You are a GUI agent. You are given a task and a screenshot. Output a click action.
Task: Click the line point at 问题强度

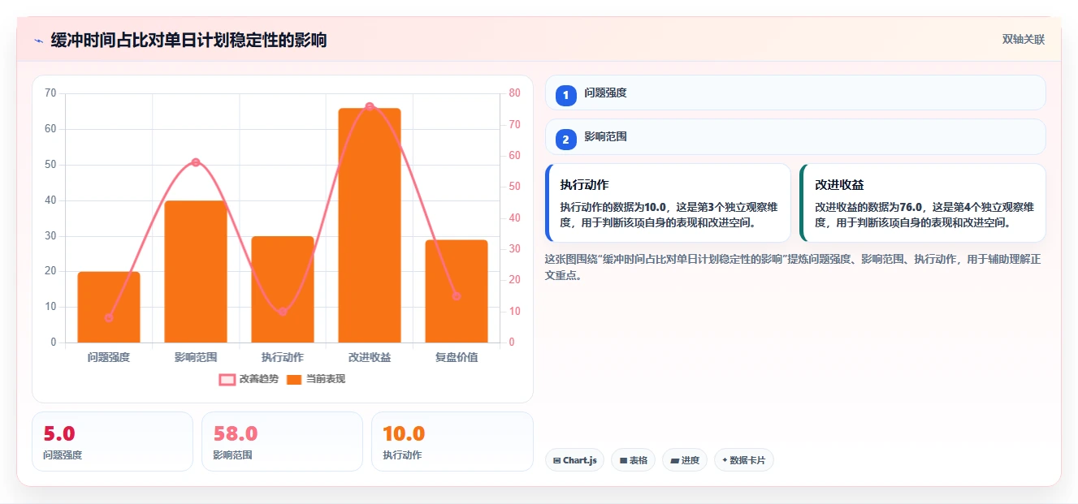[109, 318]
